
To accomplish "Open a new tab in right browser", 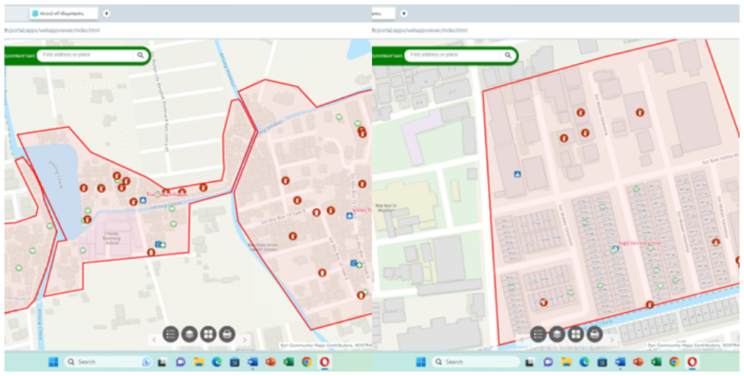I will pyautogui.click(x=404, y=13).
